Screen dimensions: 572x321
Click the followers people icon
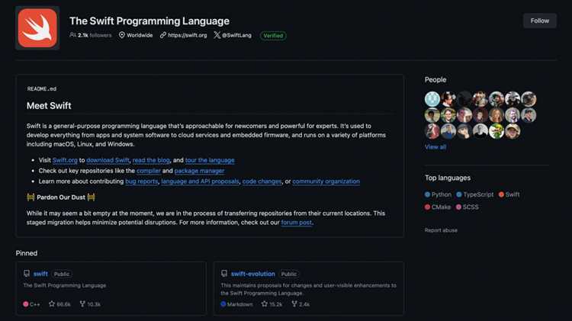click(72, 35)
